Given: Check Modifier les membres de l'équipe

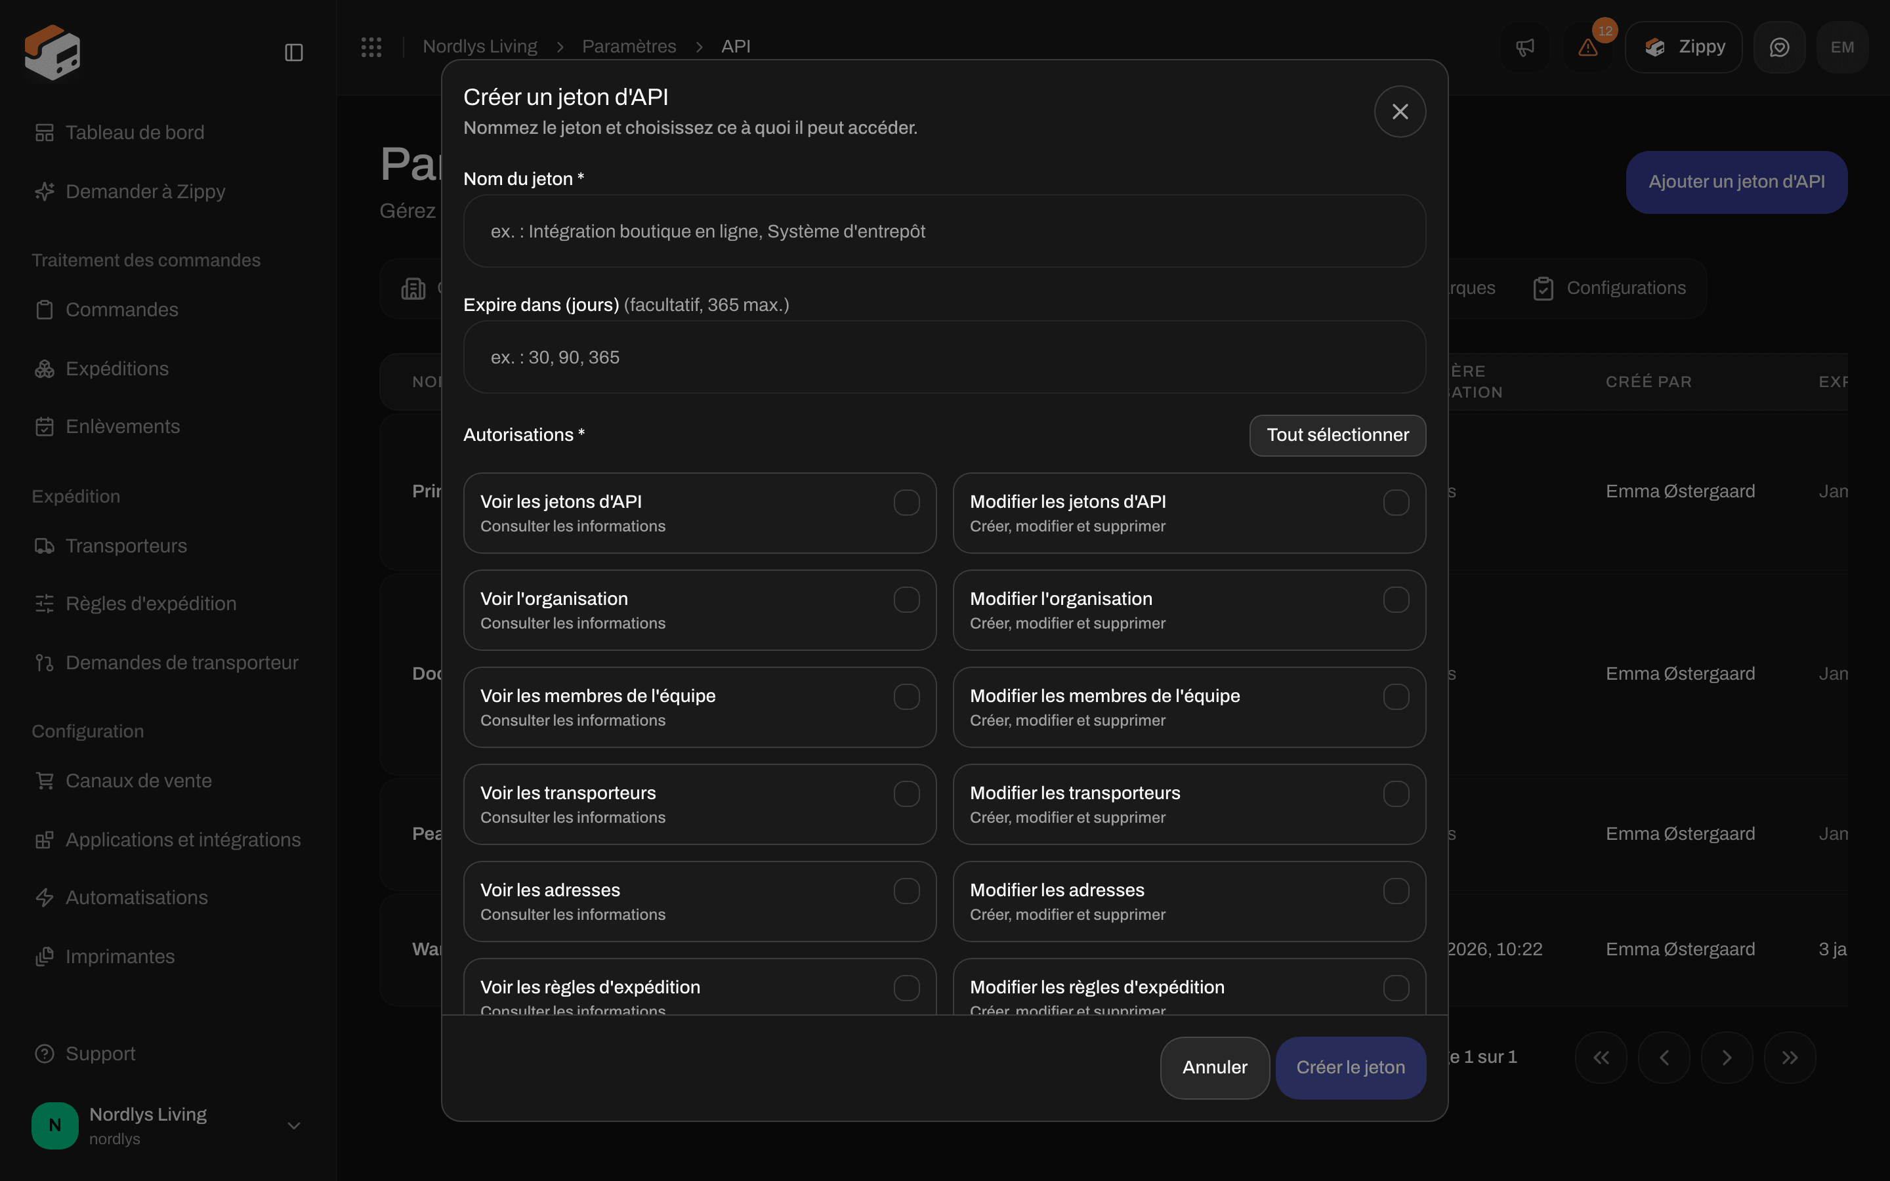Looking at the screenshot, I should 1396,697.
